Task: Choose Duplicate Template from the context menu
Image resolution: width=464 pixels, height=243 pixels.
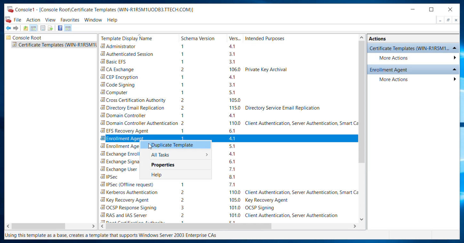Action: [x=176, y=145]
